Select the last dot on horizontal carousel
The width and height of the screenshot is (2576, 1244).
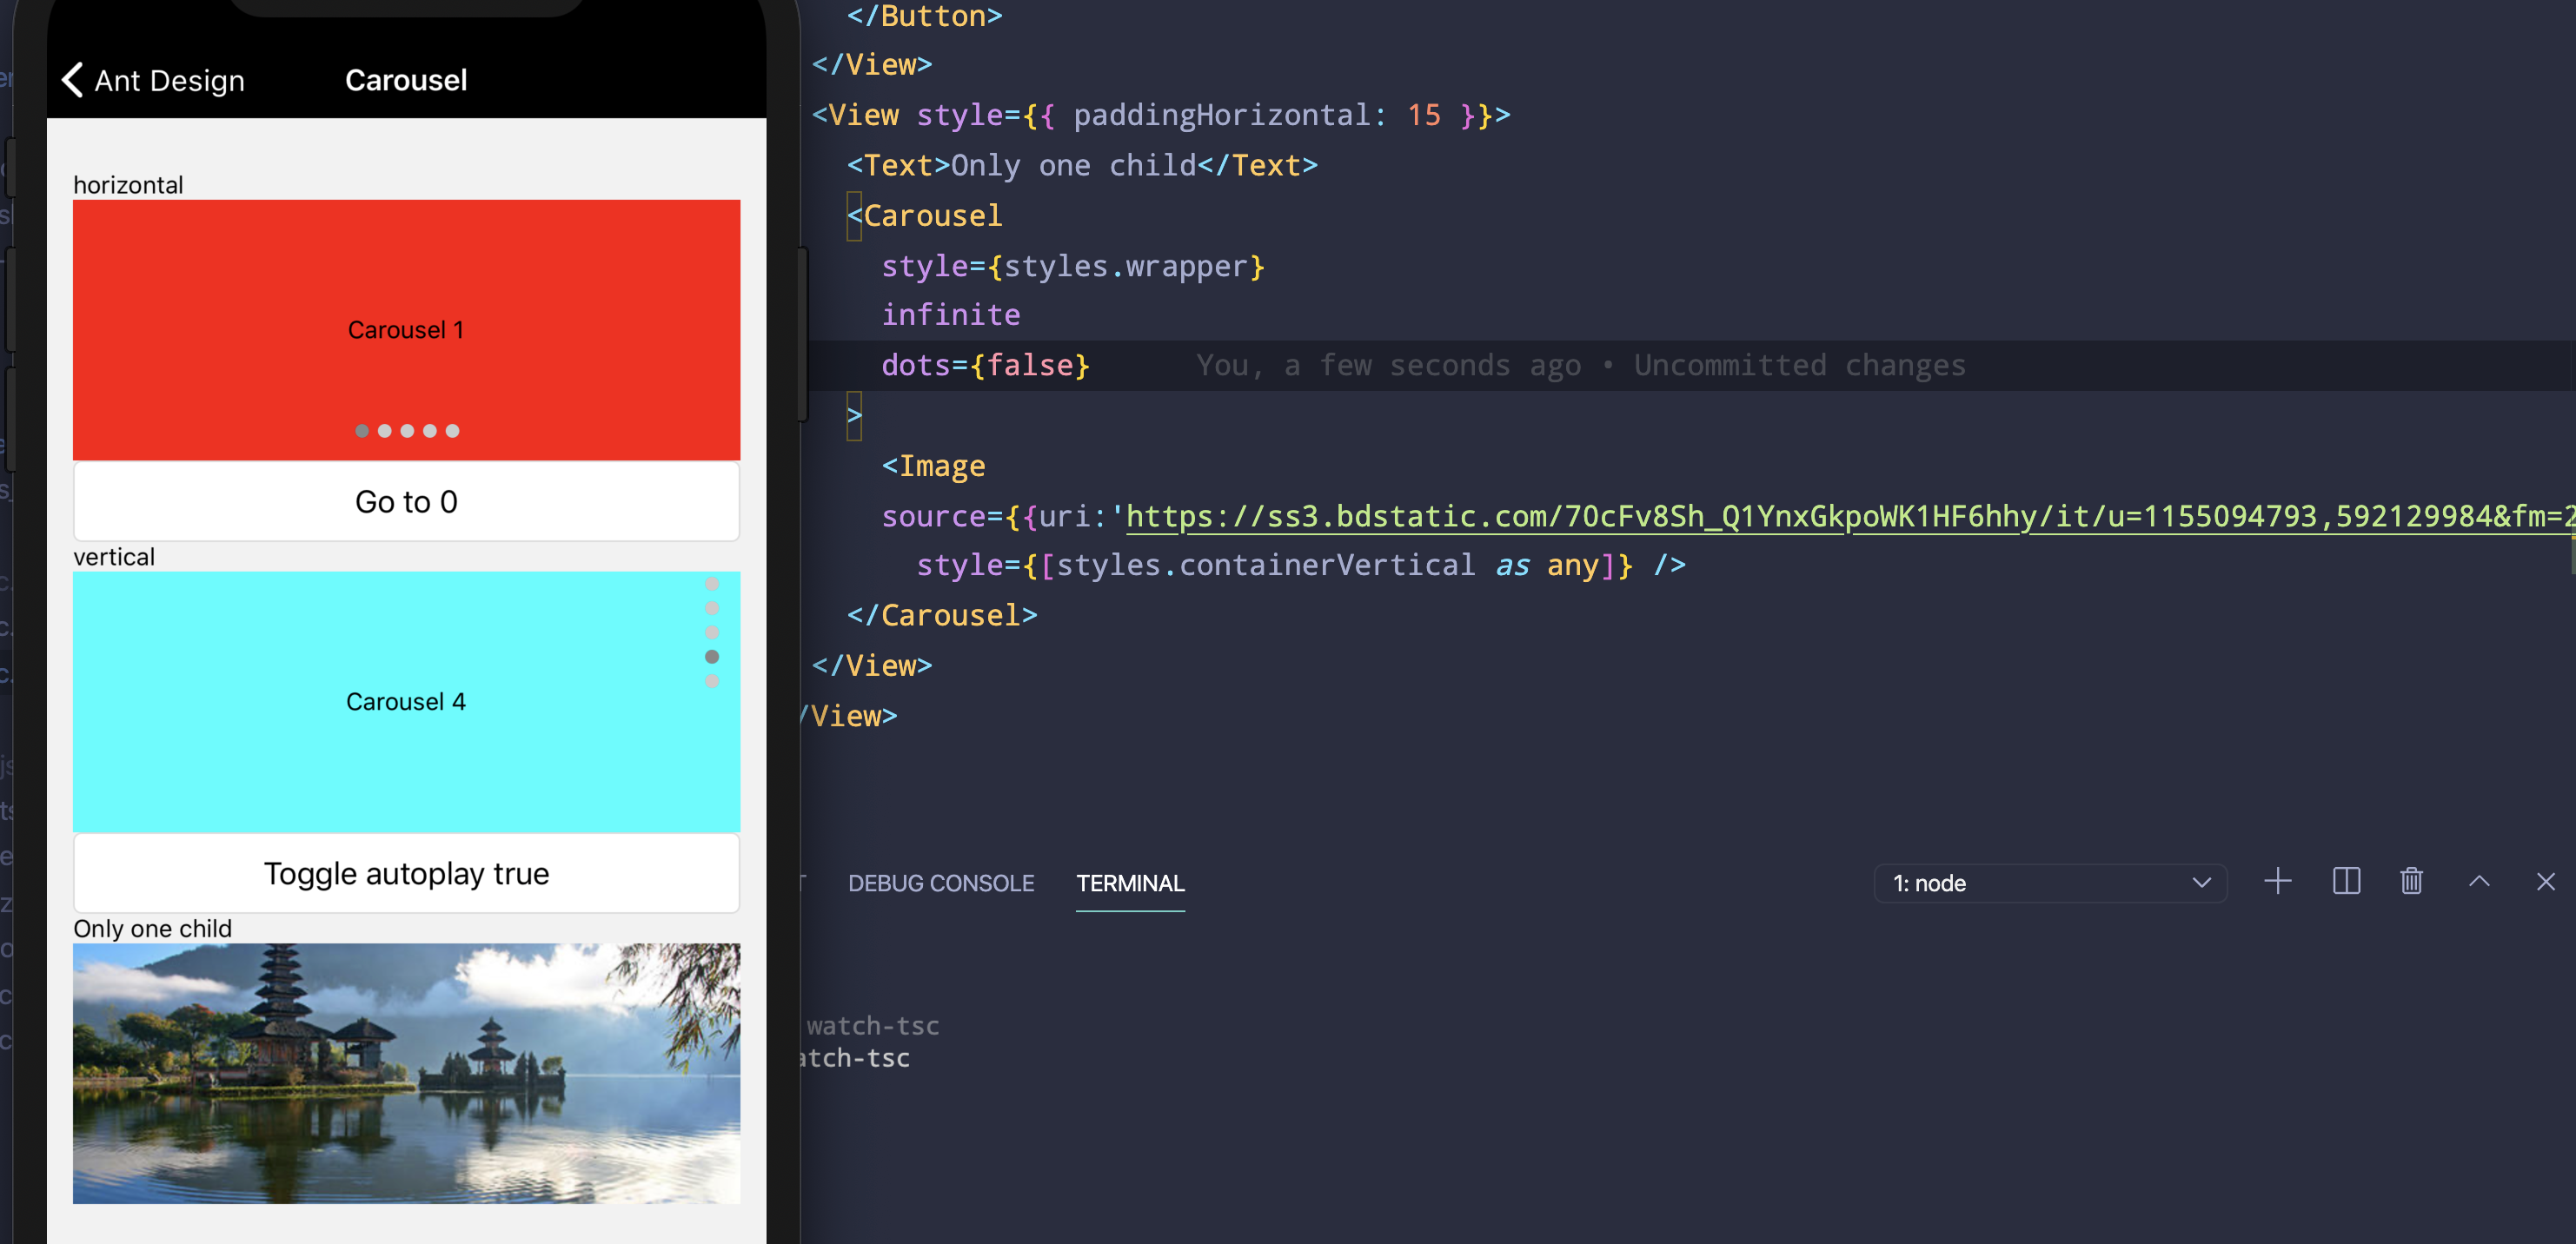pyautogui.click(x=453, y=431)
